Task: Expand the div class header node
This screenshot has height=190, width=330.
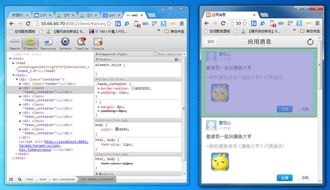Action: point(20,83)
